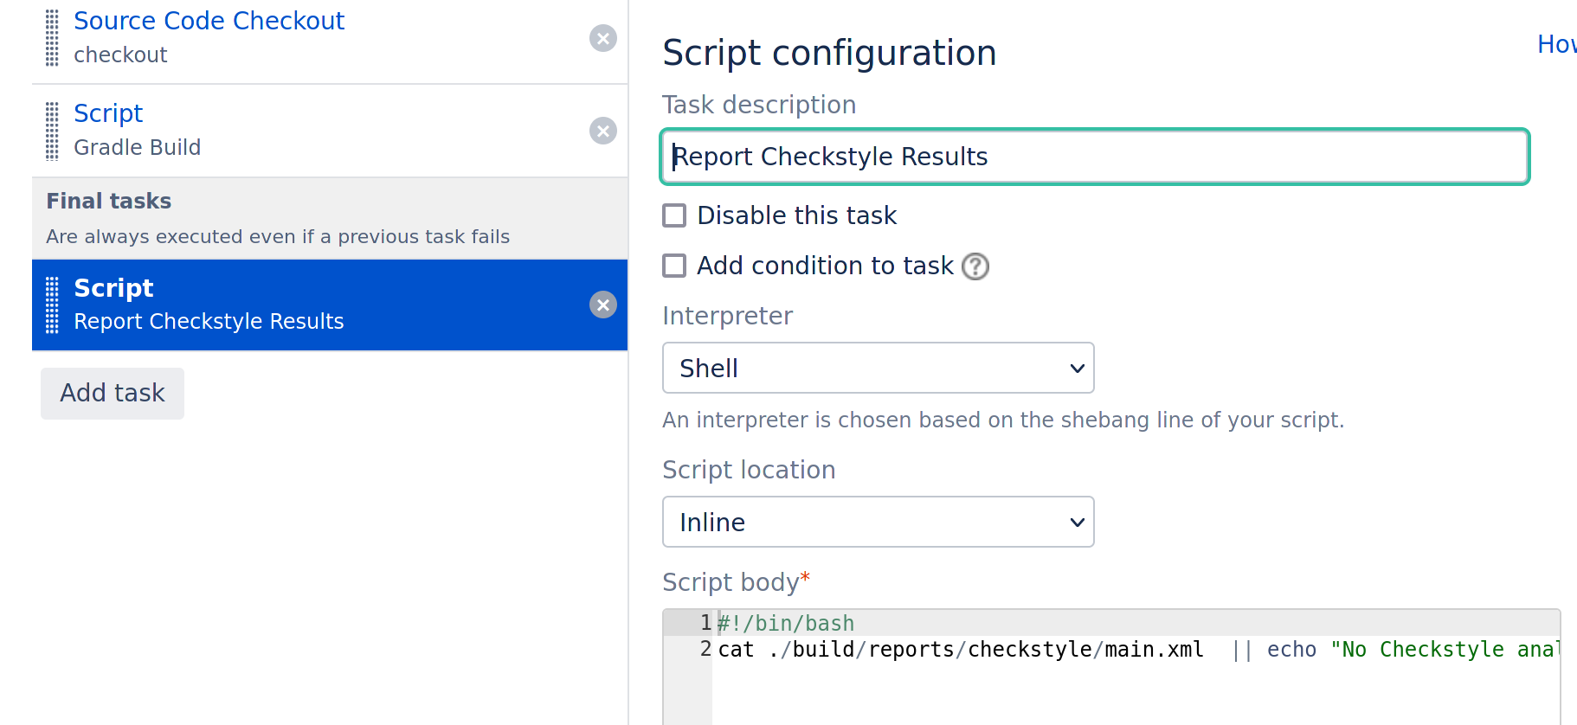Click drag handle of Report Checkstyle Results

pos(52,305)
